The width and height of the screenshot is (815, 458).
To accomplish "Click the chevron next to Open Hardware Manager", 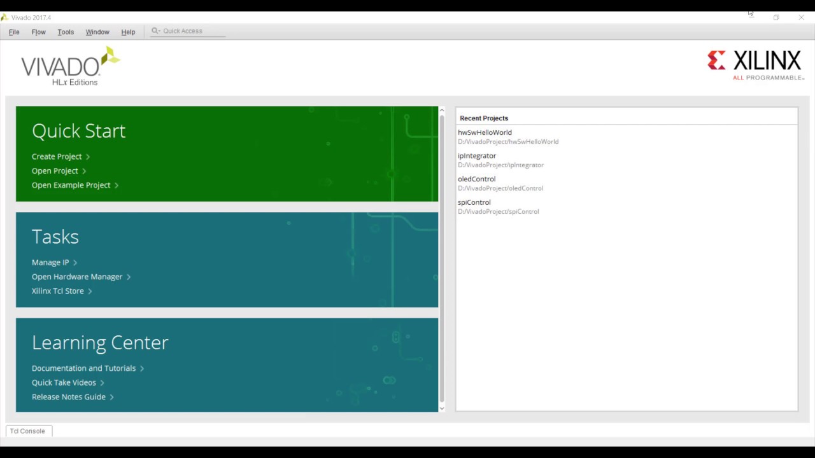I will coord(129,277).
